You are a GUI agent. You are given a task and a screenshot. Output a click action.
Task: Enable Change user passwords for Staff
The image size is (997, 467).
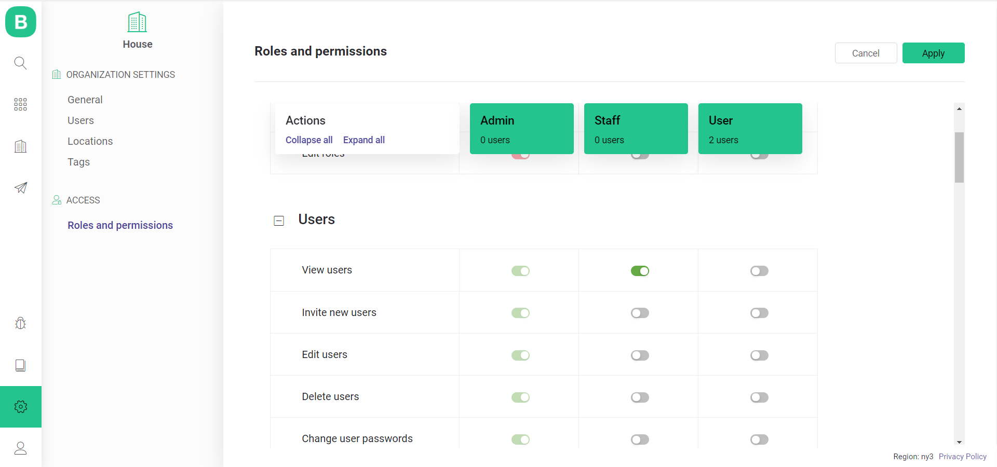pos(640,439)
